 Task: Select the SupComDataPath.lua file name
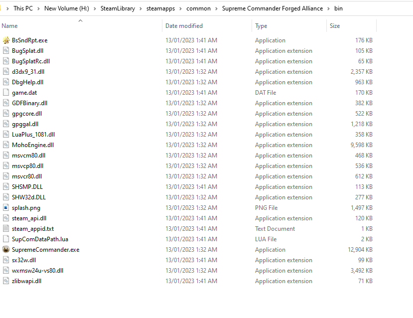point(40,239)
